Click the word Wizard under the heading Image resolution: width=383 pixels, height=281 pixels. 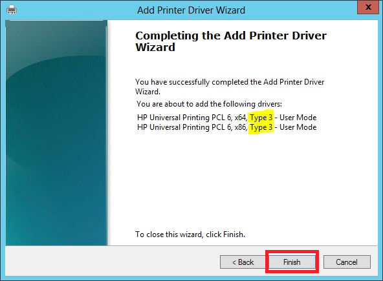[x=155, y=47]
